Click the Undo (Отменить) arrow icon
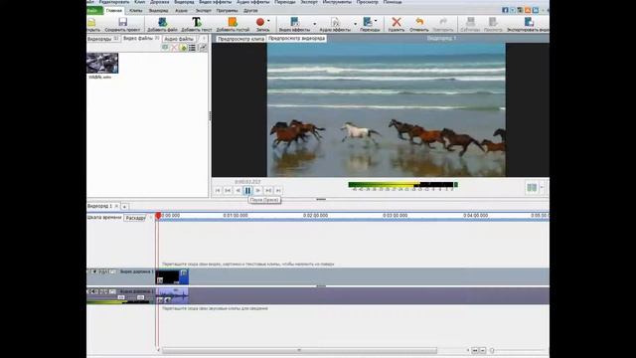The height and width of the screenshot is (358, 636). (x=419, y=22)
